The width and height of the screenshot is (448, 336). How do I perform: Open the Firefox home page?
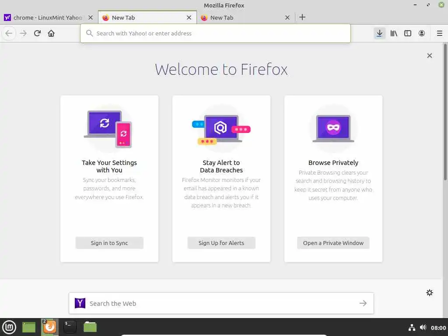51,33
